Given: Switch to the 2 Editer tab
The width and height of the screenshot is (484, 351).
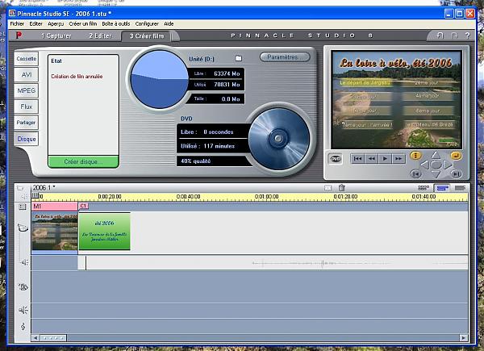Looking at the screenshot, I should tap(100, 36).
